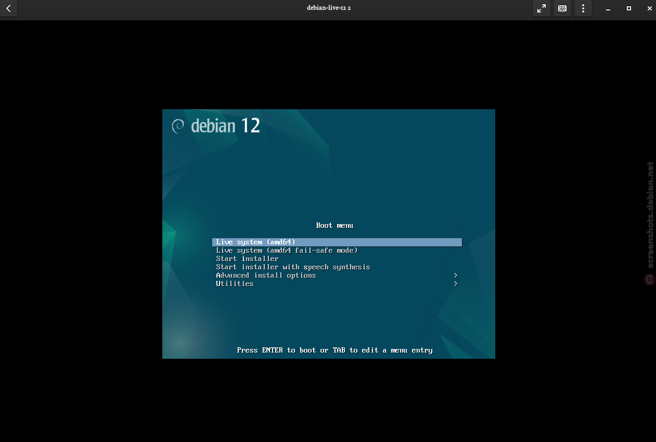
Task: Select Live system (amd64 fail-safe mode)
Action: click(x=337, y=251)
